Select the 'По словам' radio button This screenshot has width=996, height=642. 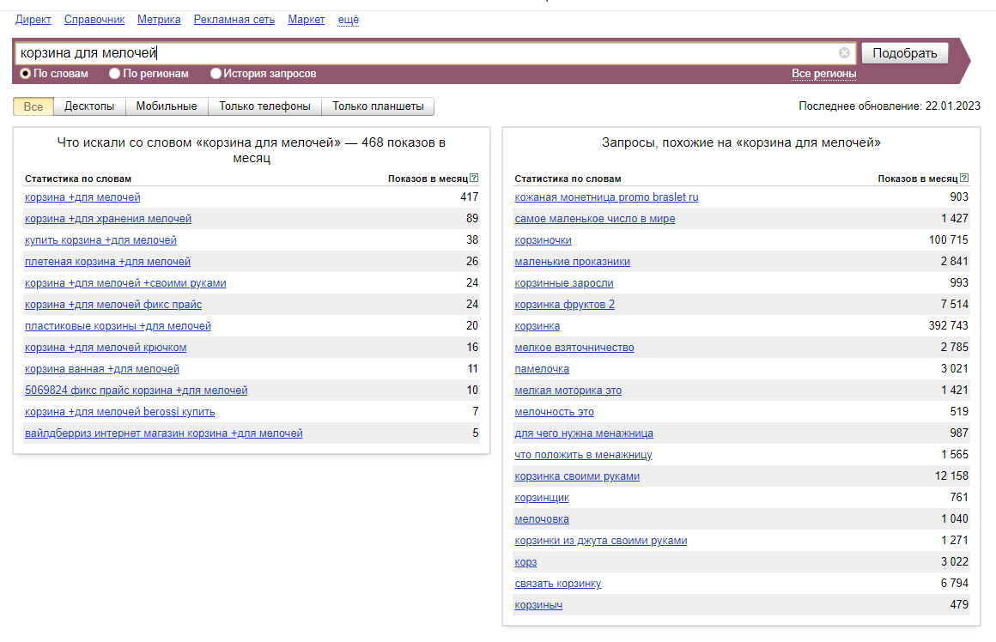coord(26,74)
